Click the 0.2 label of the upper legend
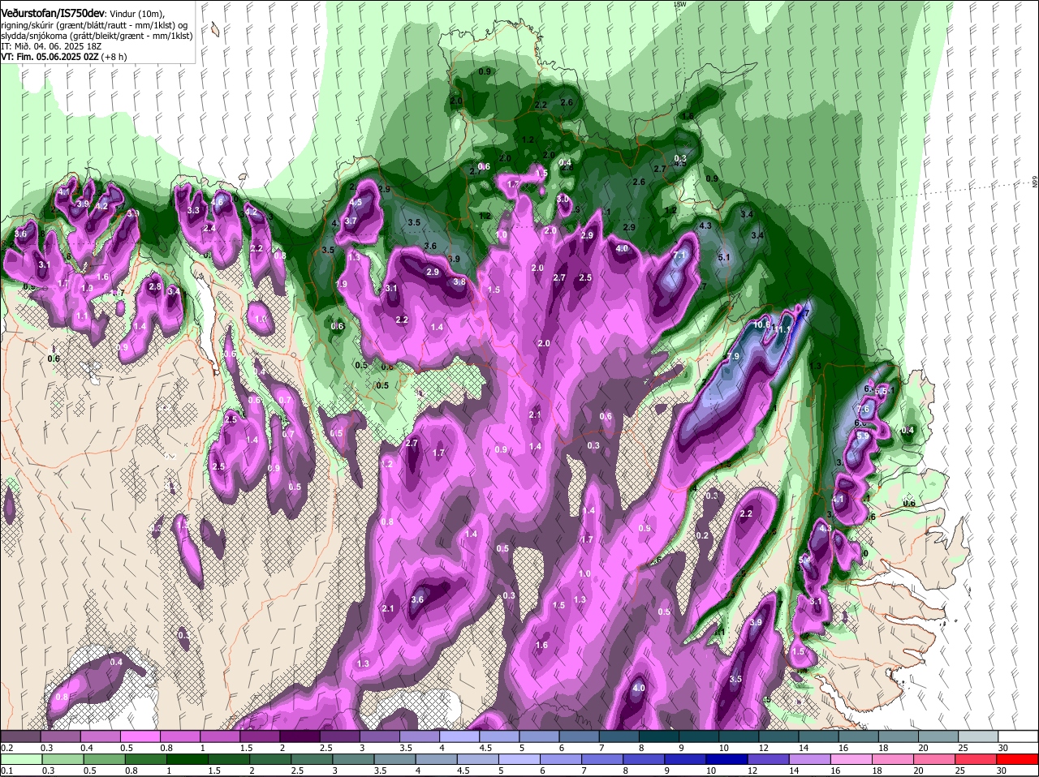1039x777 pixels. (x=7, y=748)
